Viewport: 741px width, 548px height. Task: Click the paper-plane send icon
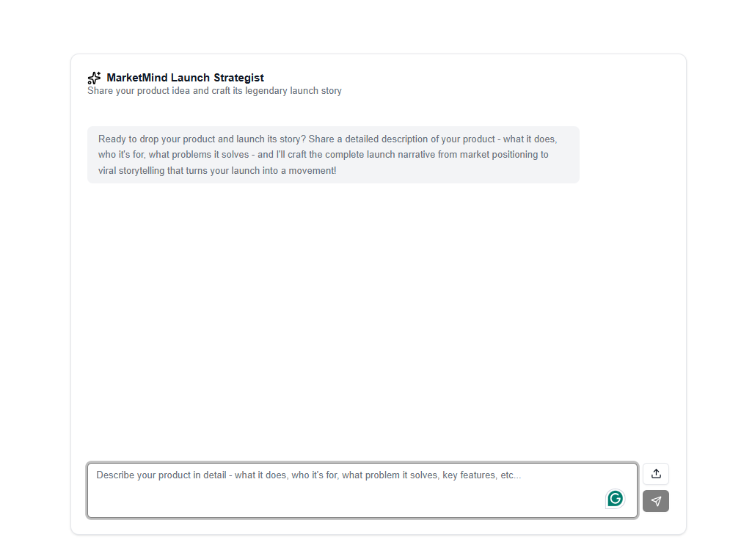coord(655,501)
